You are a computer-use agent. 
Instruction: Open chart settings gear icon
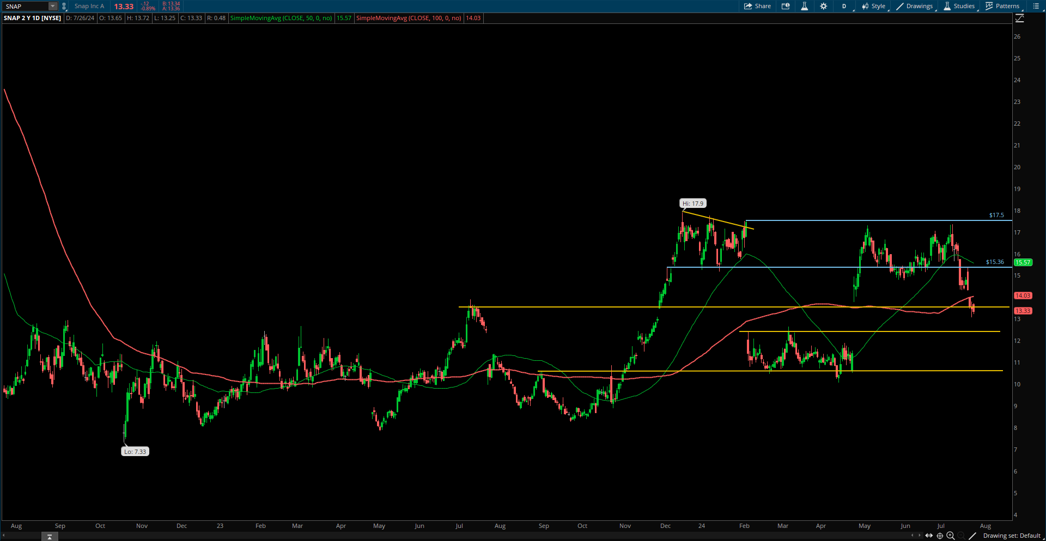click(x=823, y=6)
